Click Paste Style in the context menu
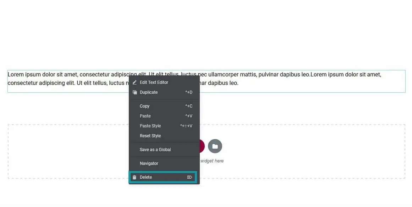Viewport: 412px width, 207px height. pos(150,126)
